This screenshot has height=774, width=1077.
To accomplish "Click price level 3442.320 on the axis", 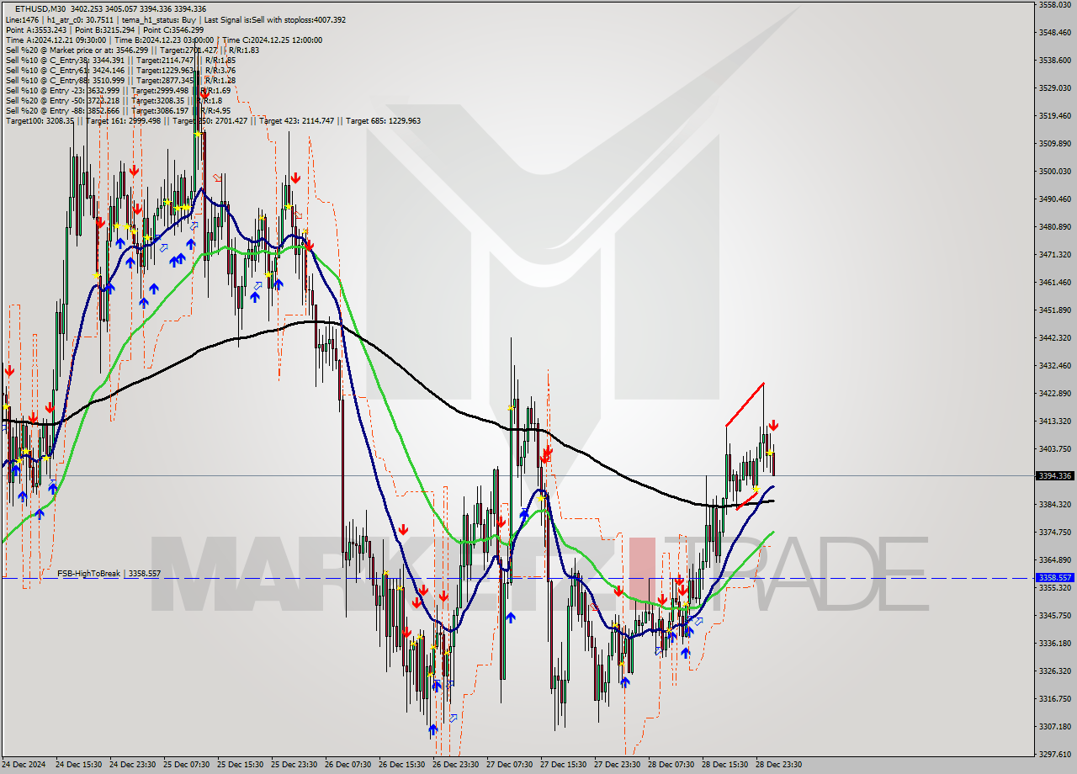I will (1054, 337).
